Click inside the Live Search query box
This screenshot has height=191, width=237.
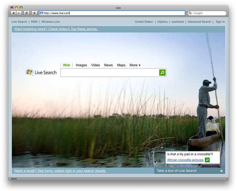(110, 72)
